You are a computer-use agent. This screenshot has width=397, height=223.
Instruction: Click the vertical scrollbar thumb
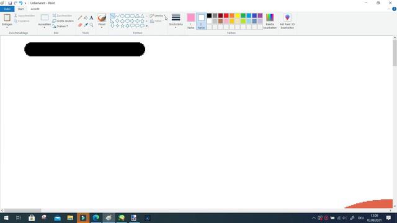tap(395, 53)
